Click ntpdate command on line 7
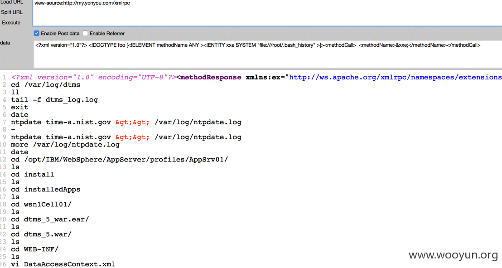The height and width of the screenshot is (268, 502). (x=126, y=122)
